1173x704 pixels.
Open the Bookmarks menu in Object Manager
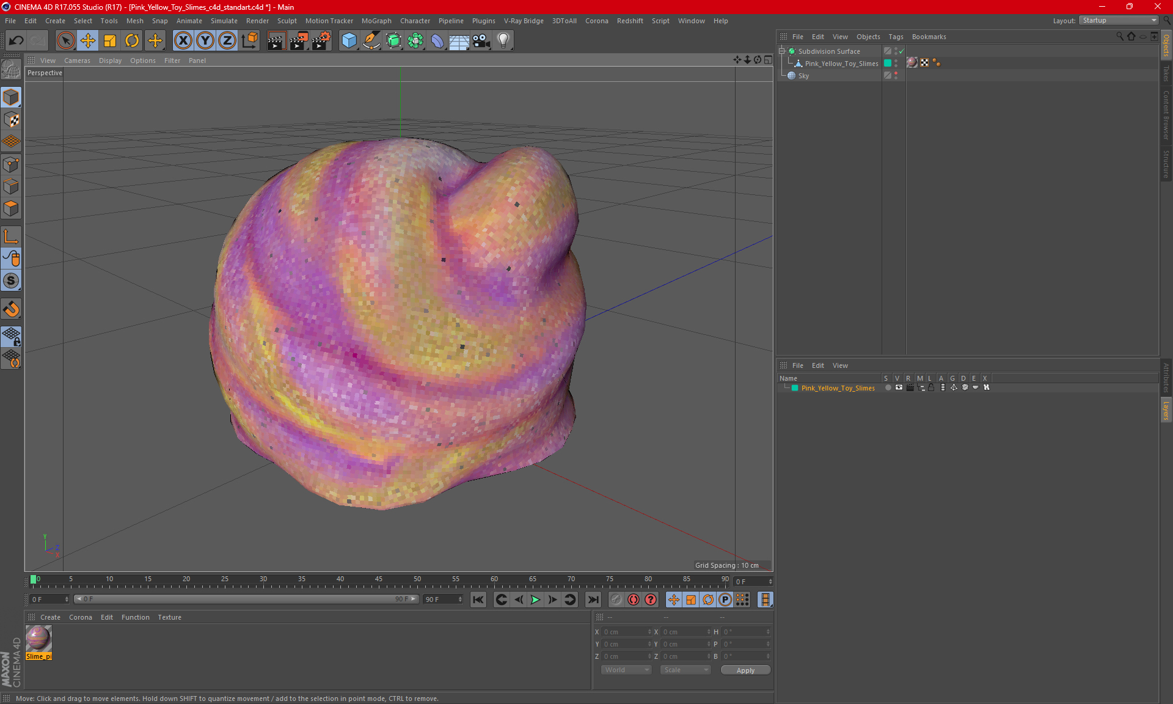929,37
